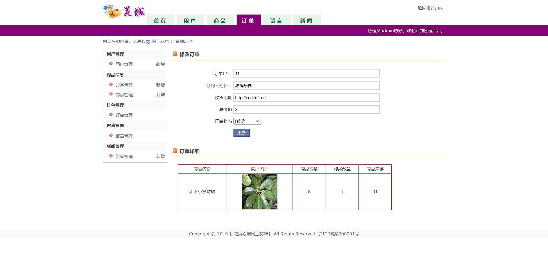Click 新增 next to 新闻管理

pos(160,156)
